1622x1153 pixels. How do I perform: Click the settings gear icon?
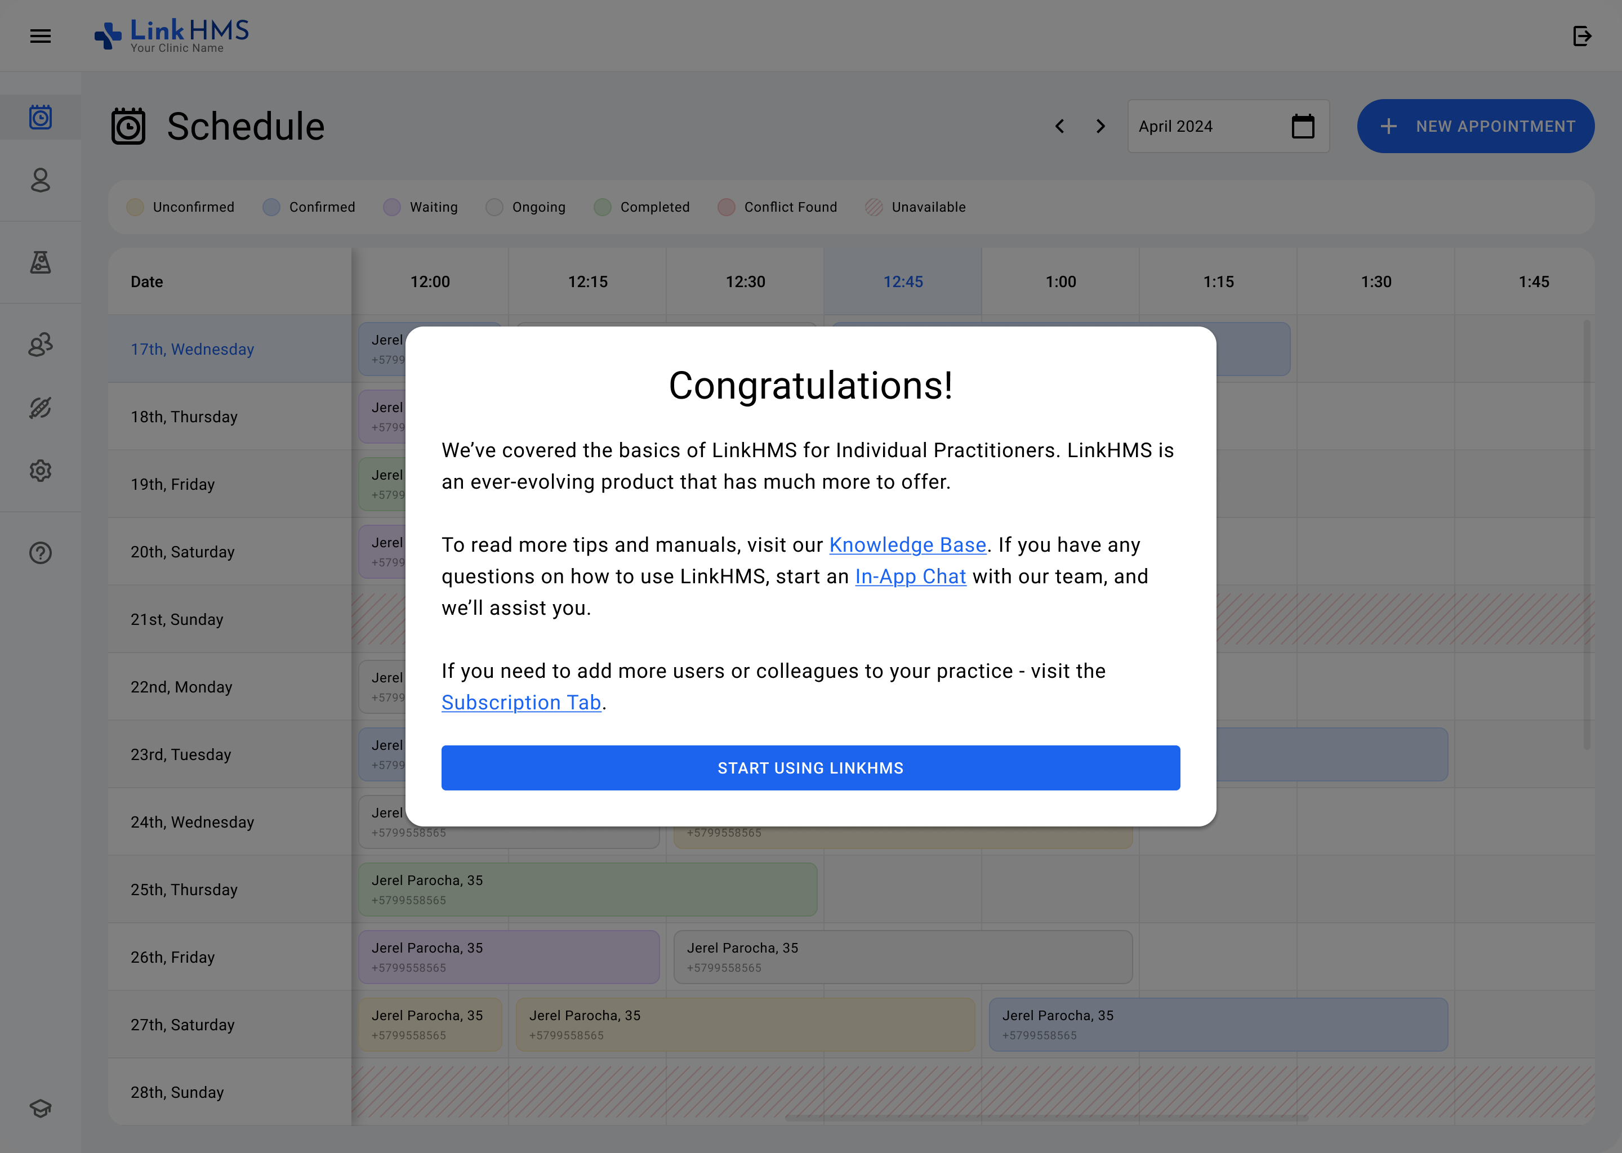40,471
